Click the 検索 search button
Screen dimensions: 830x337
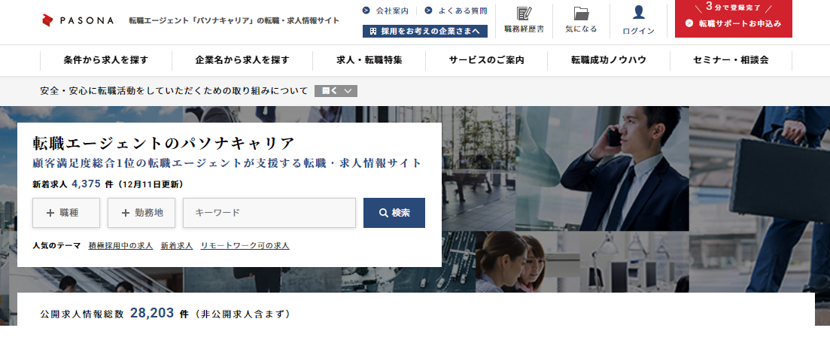[394, 213]
